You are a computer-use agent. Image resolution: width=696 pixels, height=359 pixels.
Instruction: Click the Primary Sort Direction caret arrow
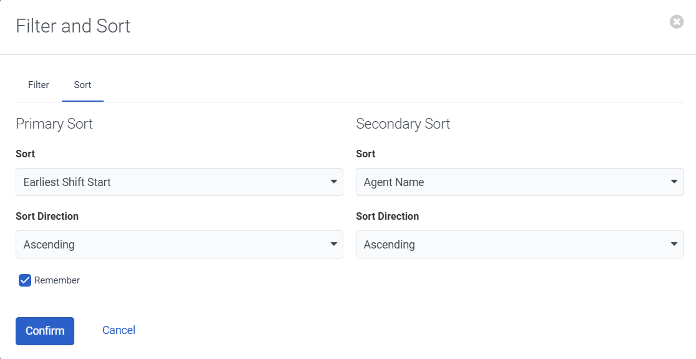[x=334, y=245]
